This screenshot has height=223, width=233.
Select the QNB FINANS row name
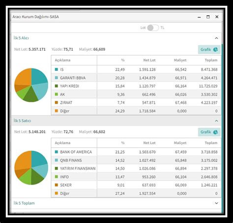pos(71,160)
